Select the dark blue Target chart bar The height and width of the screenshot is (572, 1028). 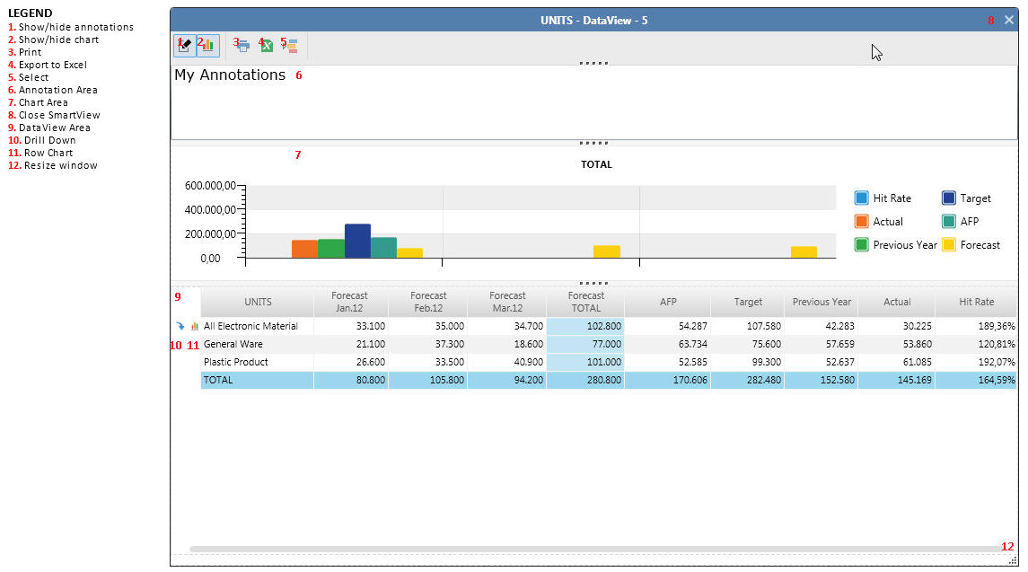357,241
